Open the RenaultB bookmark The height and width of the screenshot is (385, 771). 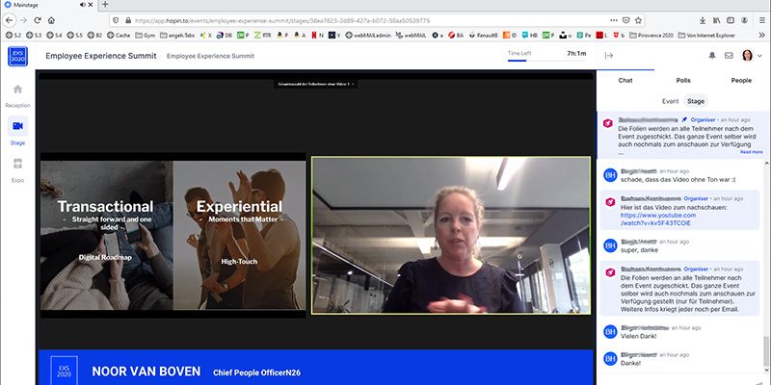(483, 36)
